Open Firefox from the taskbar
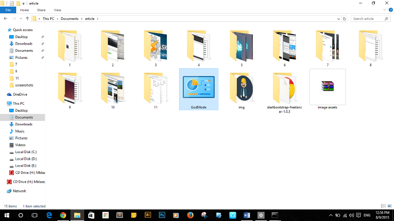 tap(190, 215)
